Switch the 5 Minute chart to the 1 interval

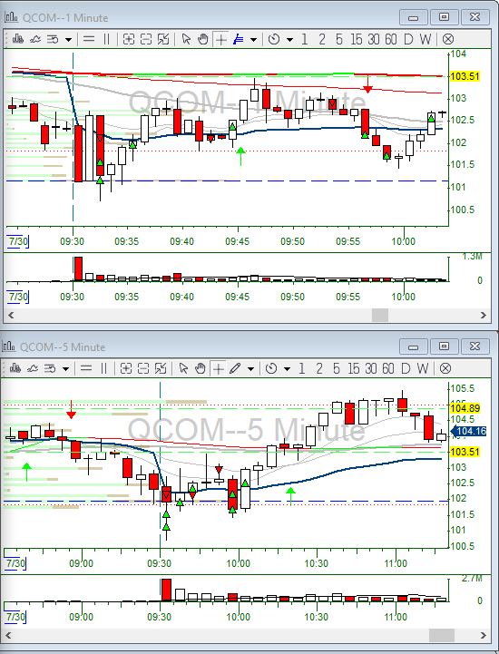[301, 368]
